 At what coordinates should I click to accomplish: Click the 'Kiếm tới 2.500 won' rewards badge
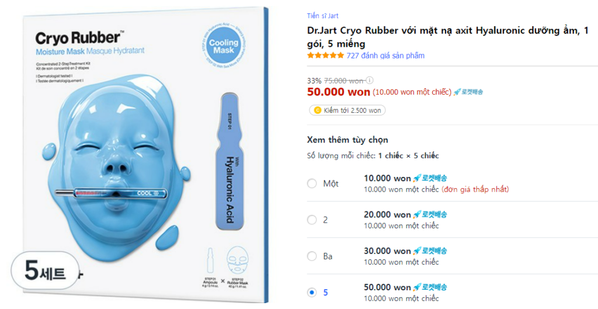coord(347,110)
